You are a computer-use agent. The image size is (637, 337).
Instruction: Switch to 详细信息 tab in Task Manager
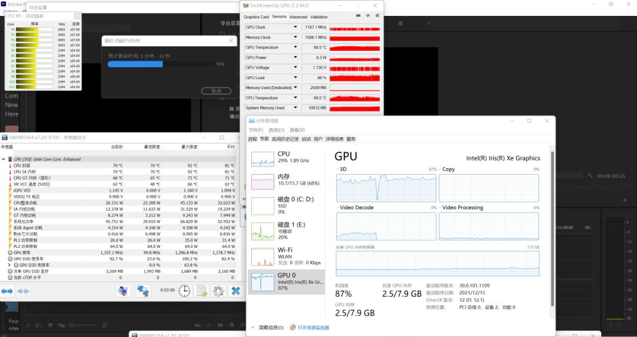point(334,139)
